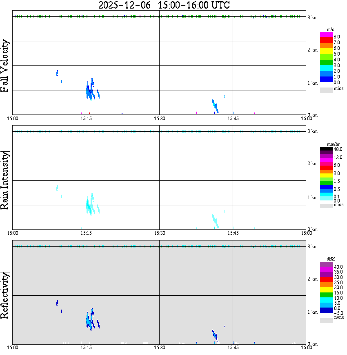Click the '1 km' height label of Rain Intensity panel
Image resolution: width=347 pixels, height=355 pixels.
click(x=313, y=198)
